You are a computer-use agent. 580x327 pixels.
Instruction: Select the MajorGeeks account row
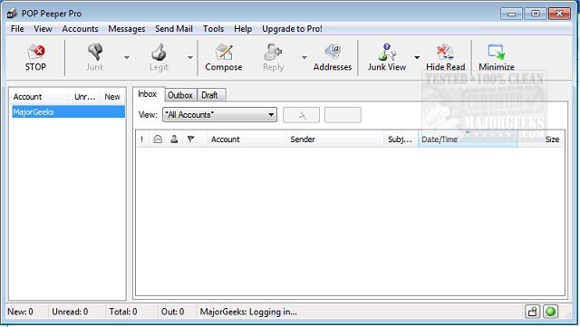[x=69, y=111]
